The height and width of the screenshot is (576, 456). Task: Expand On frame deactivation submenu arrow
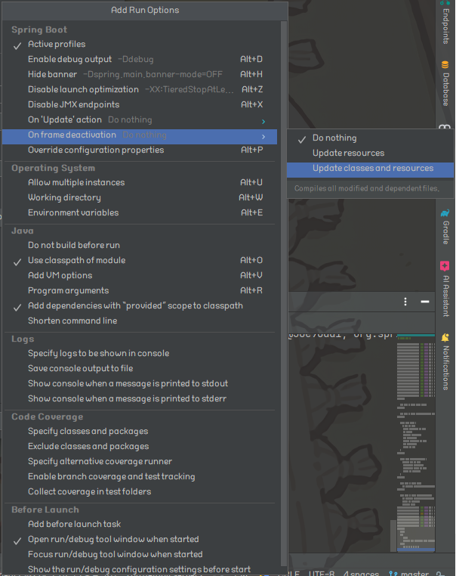tap(263, 137)
